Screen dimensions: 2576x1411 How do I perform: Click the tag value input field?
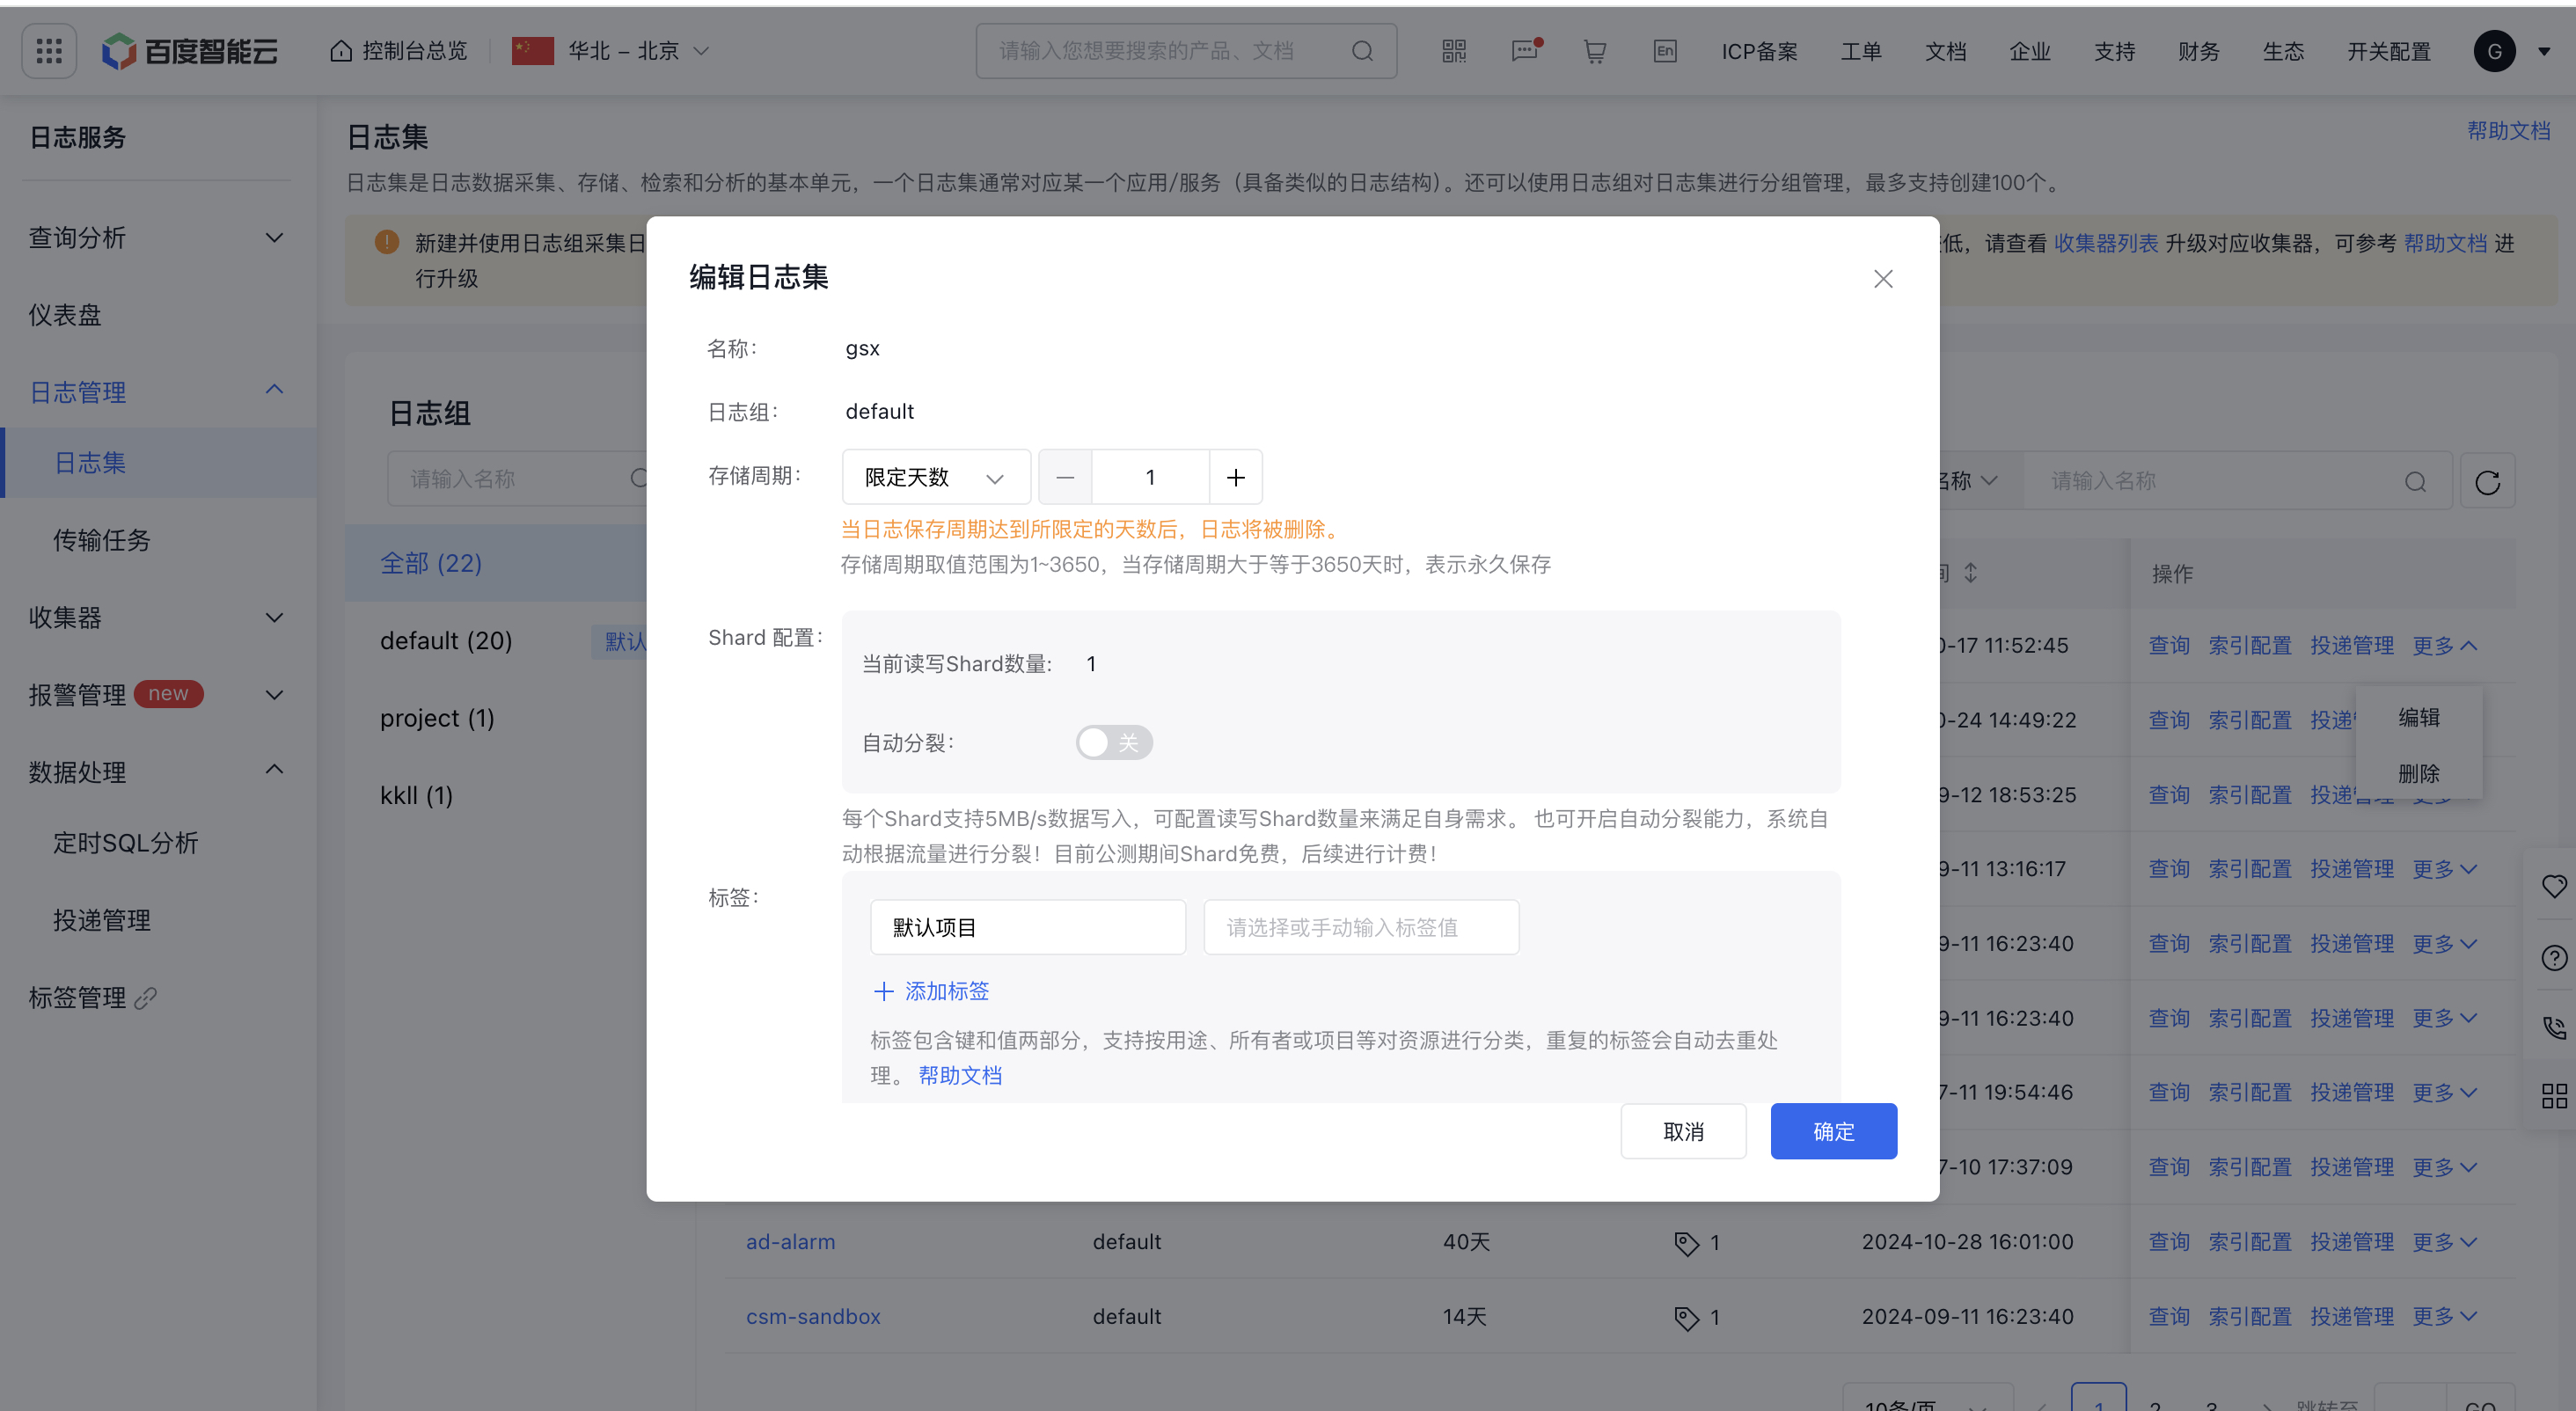pos(1361,928)
